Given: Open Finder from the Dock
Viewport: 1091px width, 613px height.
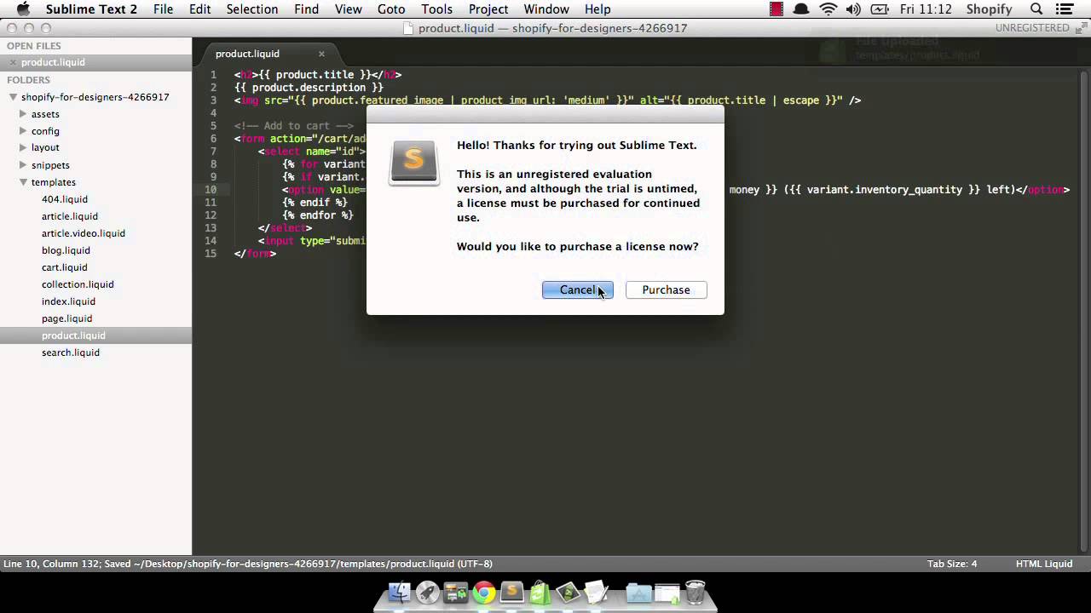Looking at the screenshot, I should click(x=400, y=592).
